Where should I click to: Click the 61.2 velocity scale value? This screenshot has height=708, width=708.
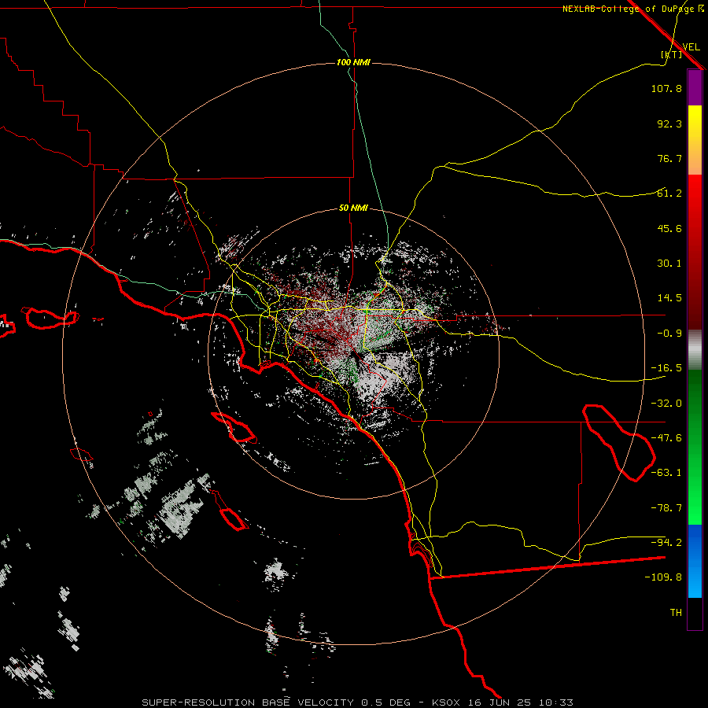pos(669,194)
